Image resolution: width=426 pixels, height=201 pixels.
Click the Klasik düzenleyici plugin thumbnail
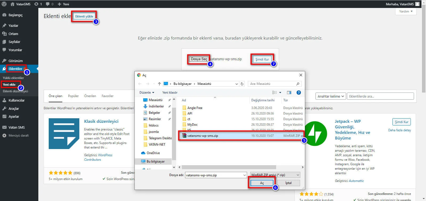pos(64,134)
